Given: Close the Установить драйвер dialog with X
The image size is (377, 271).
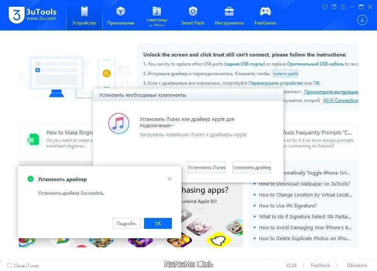Looking at the screenshot, I should [170, 179].
